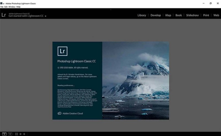The image size is (221, 136).
Task: Switch to the Map module
Action: (168, 15)
